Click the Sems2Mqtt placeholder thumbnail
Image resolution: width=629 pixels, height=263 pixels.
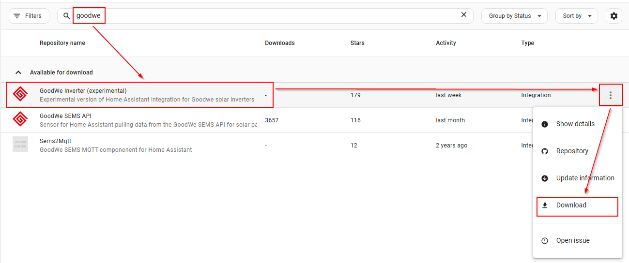coord(20,145)
